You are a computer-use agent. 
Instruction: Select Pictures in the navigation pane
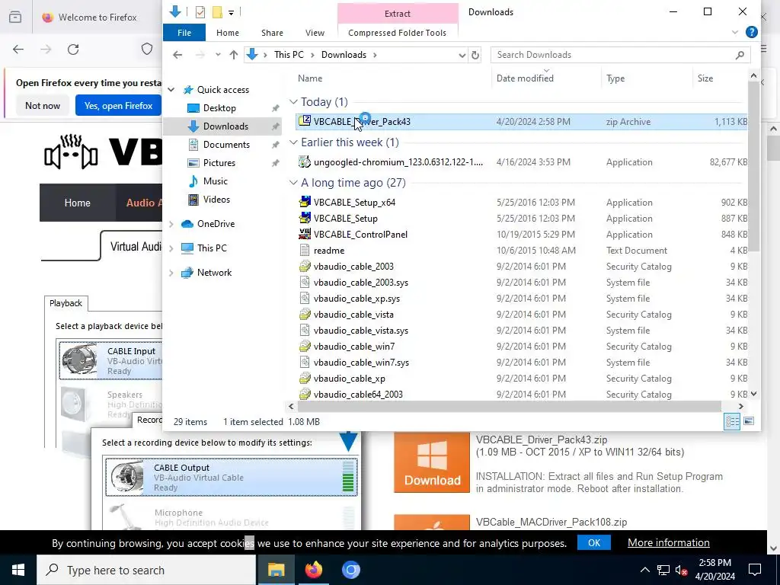219,163
